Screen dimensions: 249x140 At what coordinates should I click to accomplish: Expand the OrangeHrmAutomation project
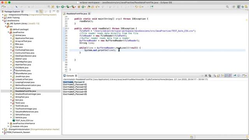click(x=3, y=129)
